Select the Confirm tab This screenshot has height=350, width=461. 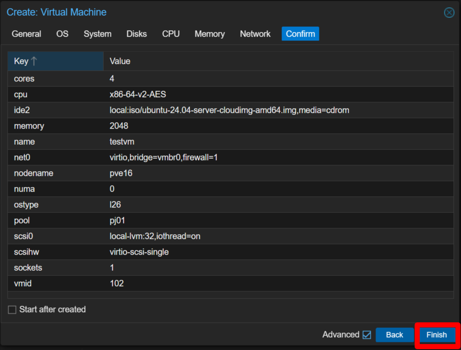(x=300, y=34)
